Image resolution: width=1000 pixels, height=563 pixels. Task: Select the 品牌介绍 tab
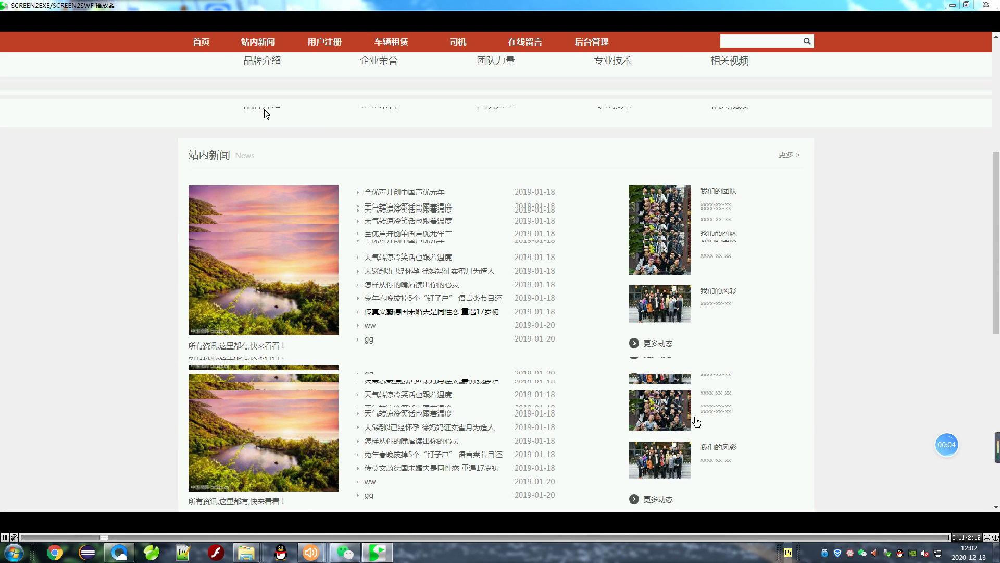(x=262, y=60)
